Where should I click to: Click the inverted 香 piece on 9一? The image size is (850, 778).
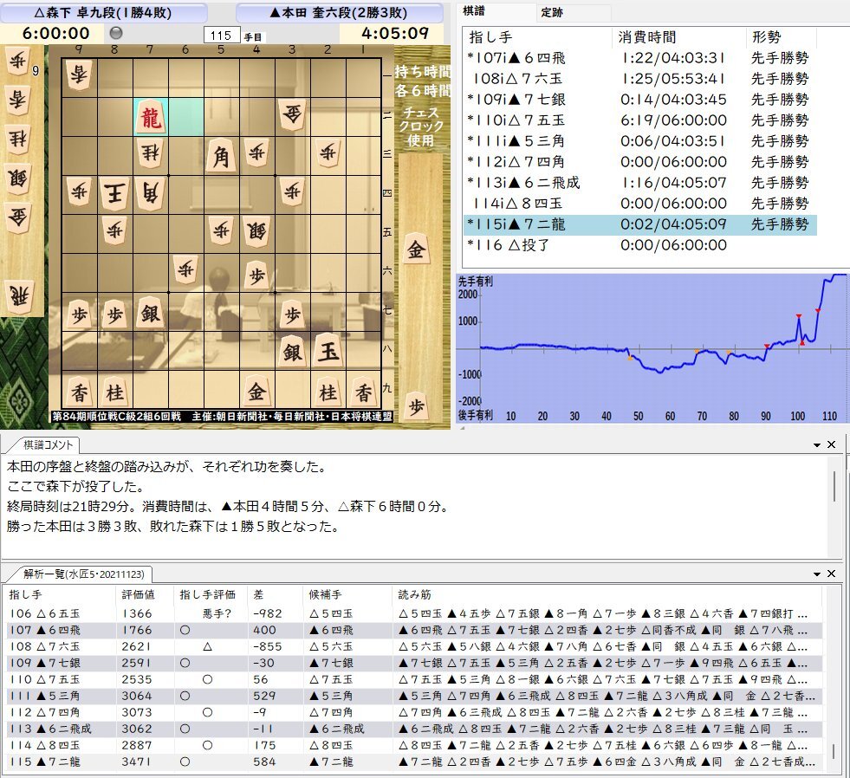click(x=79, y=75)
